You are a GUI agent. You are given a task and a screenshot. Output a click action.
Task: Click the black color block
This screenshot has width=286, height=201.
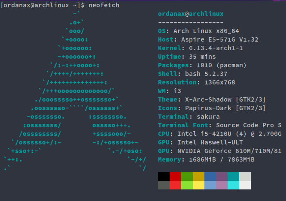coord(164,177)
